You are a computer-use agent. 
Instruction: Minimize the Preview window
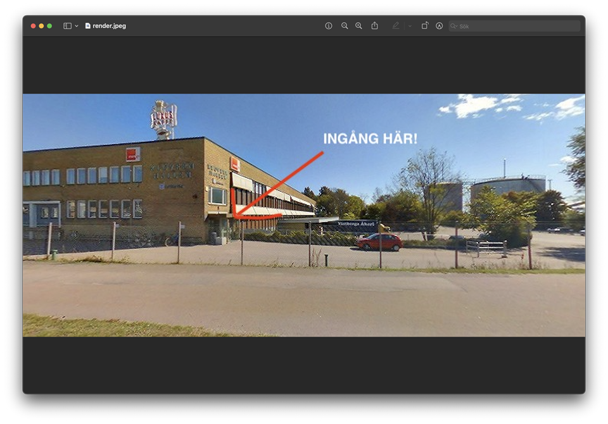coord(42,26)
